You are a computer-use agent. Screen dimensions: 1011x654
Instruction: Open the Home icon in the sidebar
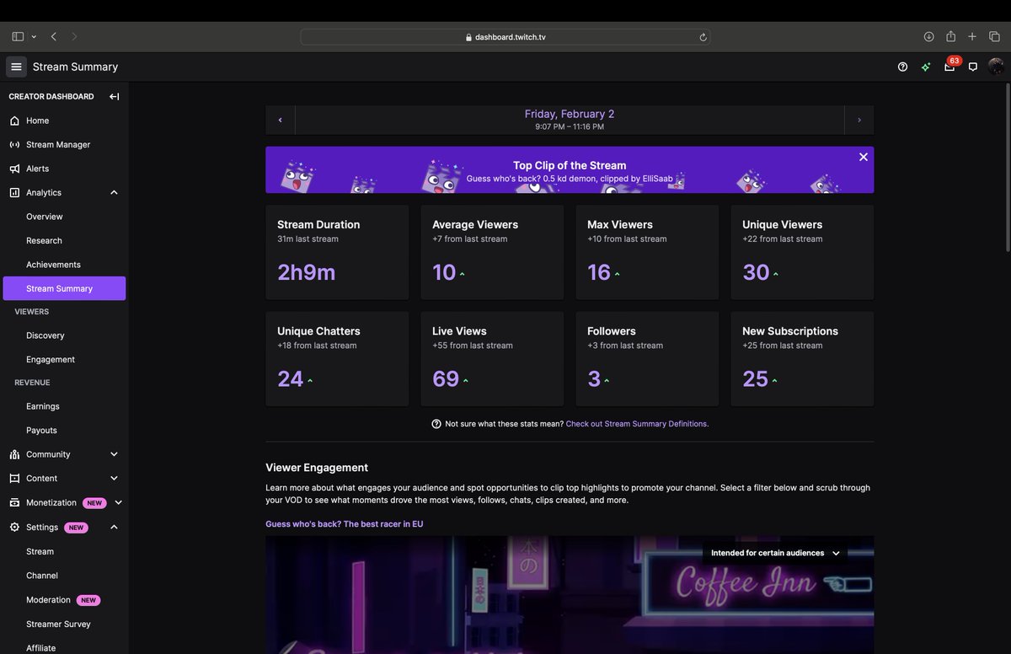point(13,120)
